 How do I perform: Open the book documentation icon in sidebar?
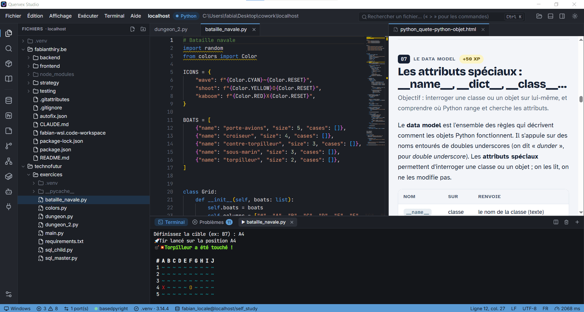point(9,79)
